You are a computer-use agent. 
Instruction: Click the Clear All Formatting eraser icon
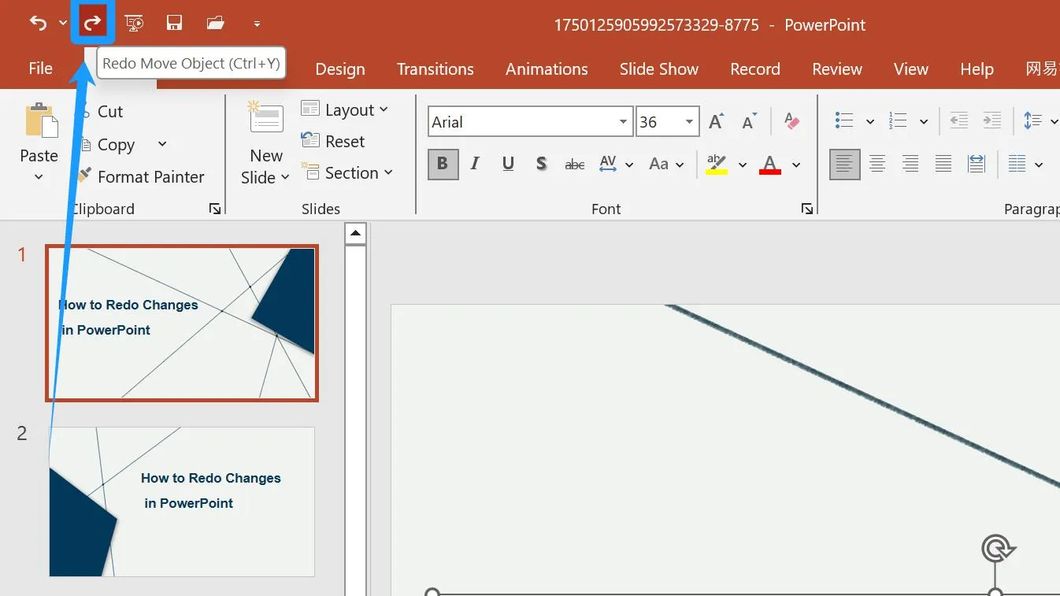point(792,121)
